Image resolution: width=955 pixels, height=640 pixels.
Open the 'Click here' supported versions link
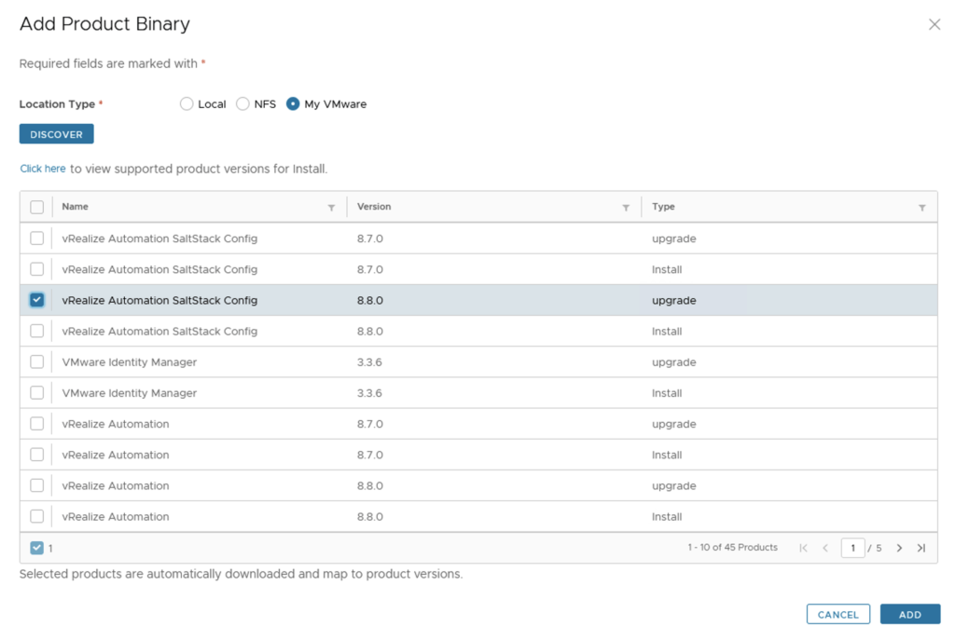43,169
